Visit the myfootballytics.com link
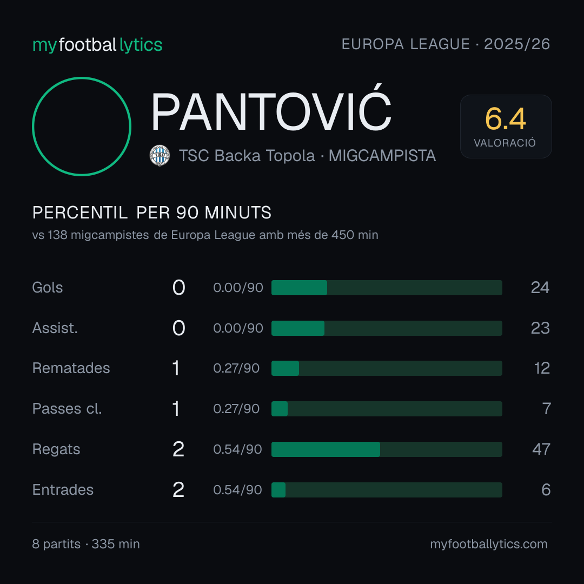This screenshot has width=584, height=584. 489,544
